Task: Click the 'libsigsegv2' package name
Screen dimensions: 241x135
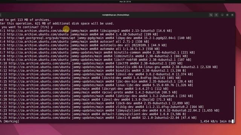Action: click(110, 31)
